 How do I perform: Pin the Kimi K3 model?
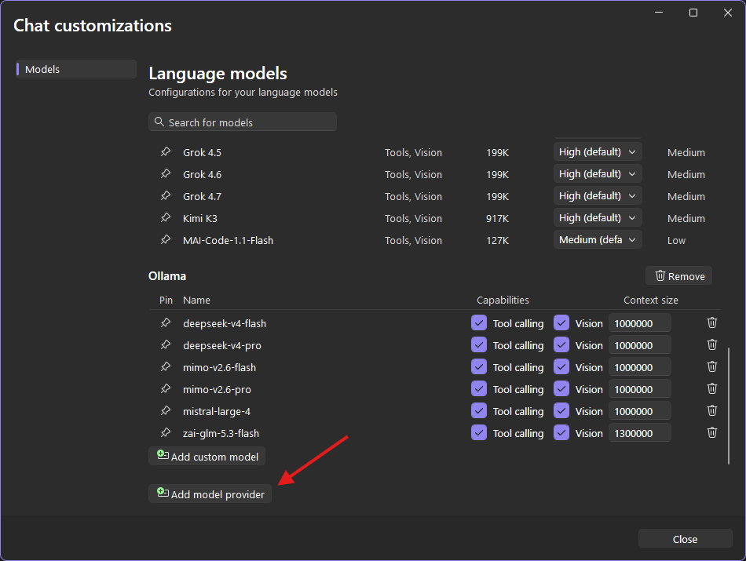(x=166, y=217)
